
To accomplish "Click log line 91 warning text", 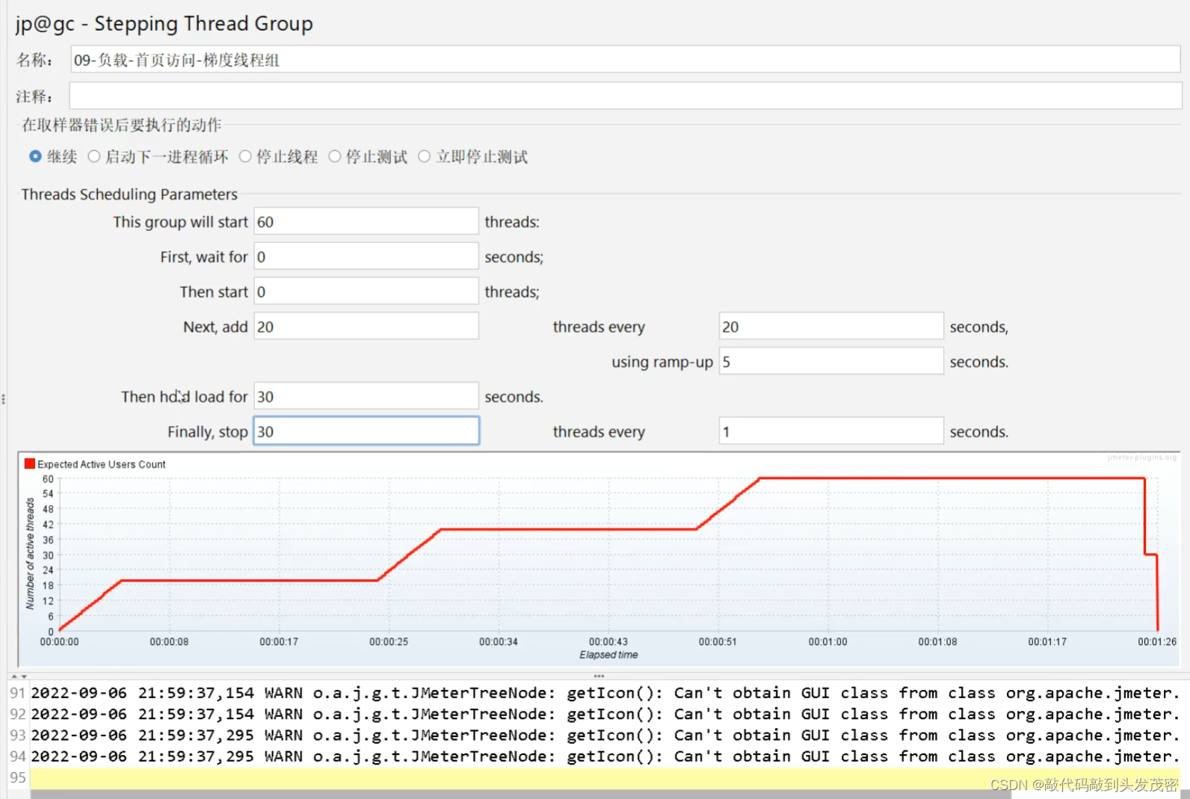I will click(x=605, y=693).
